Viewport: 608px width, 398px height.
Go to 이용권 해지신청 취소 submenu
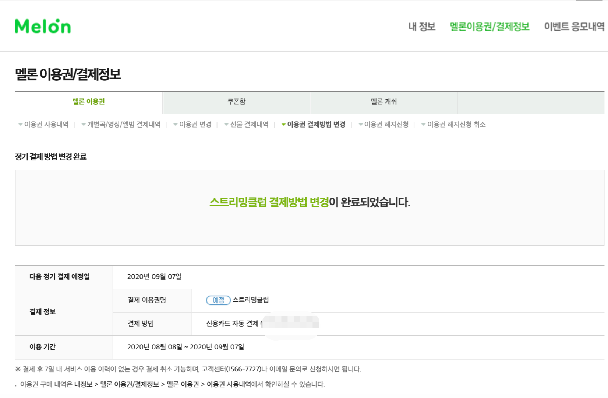tap(456, 125)
